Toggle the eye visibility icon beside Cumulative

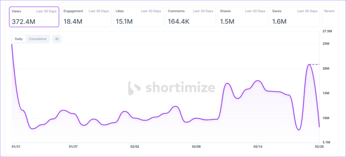[57, 39]
